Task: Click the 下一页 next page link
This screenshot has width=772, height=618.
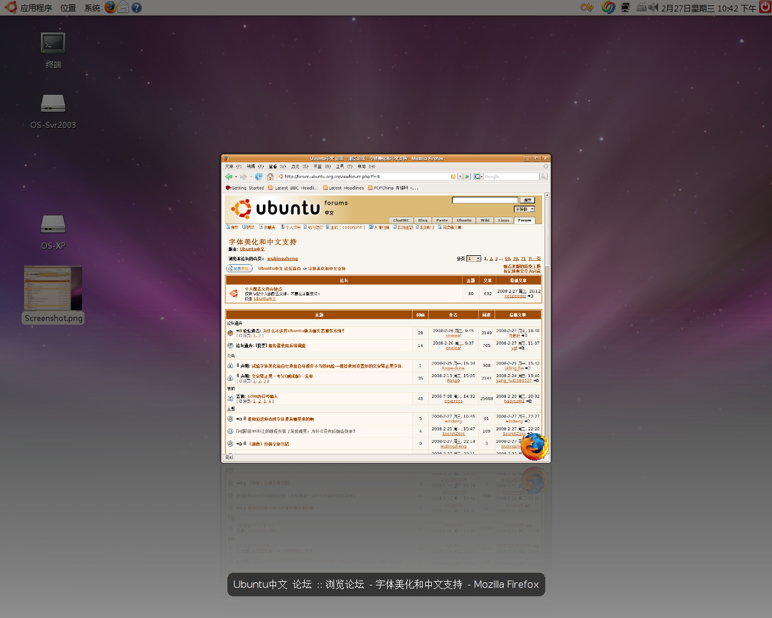Action: coord(534,258)
